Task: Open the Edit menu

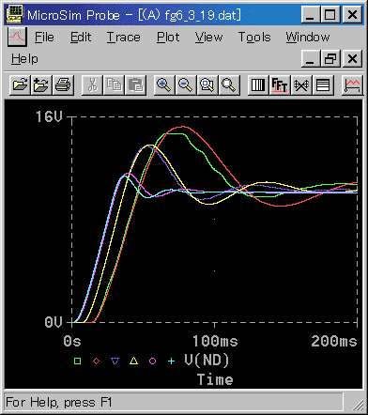Action: (81, 38)
